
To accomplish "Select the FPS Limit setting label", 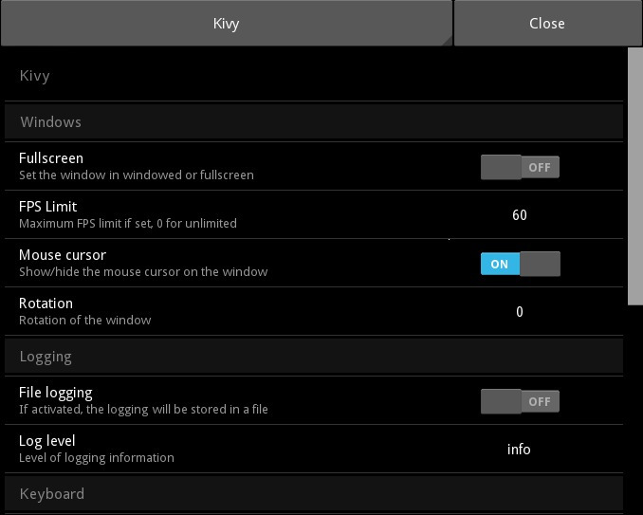I will point(47,207).
